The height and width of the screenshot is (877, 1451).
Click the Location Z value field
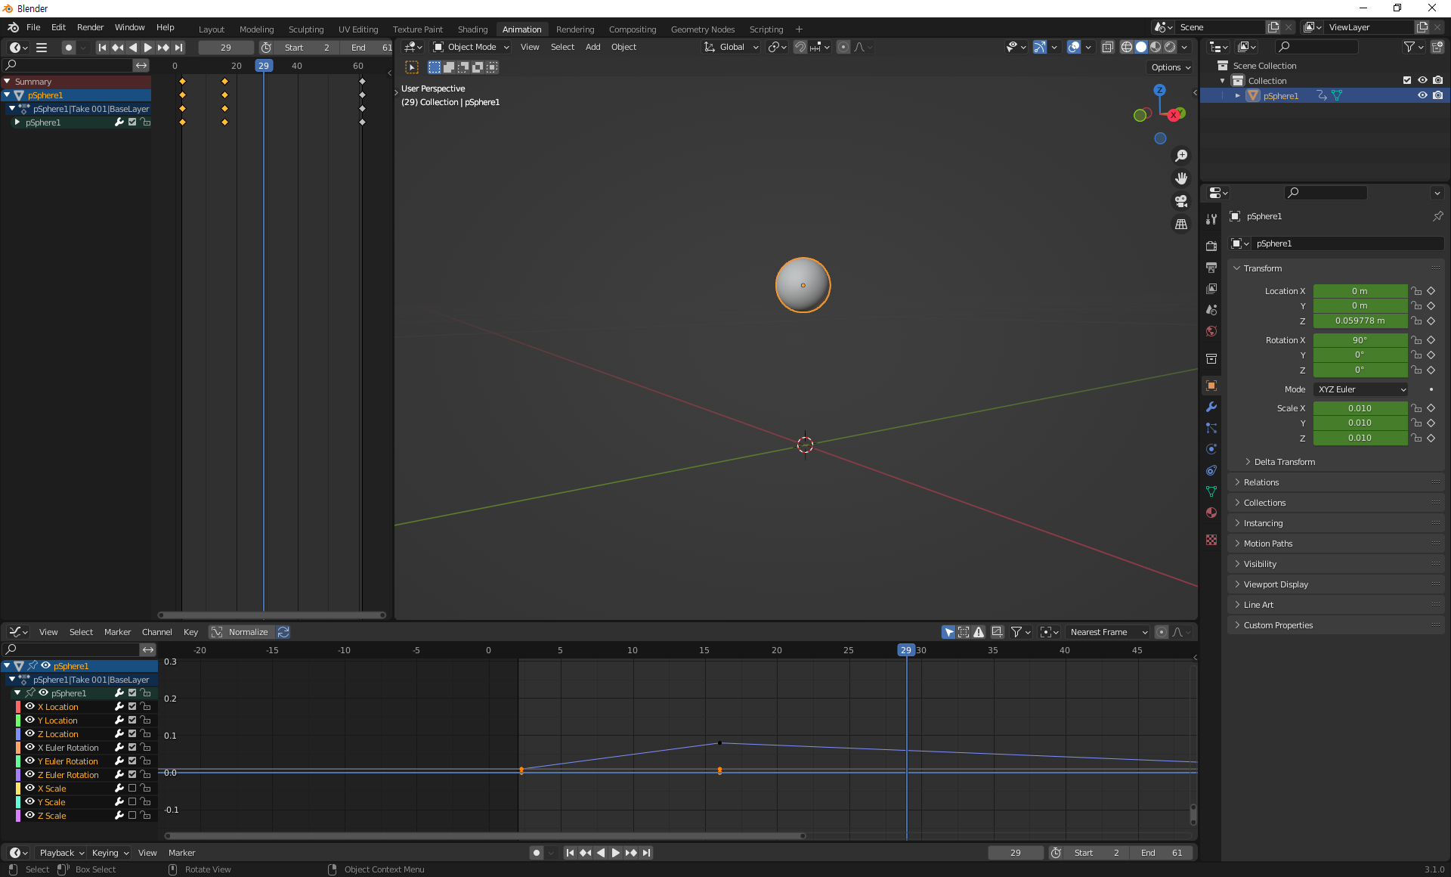1360,321
